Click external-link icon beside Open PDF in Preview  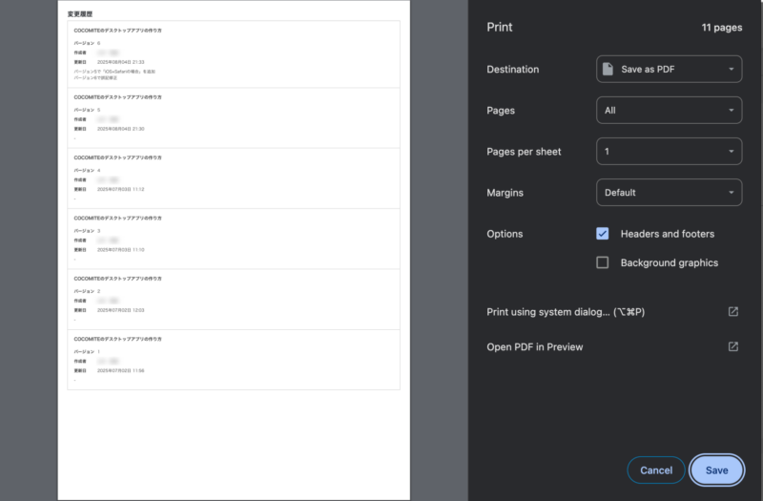732,346
